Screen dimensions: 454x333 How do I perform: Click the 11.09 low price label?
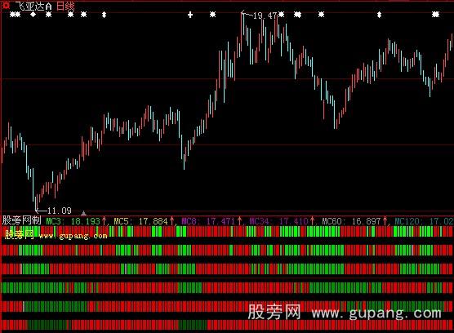click(60, 211)
